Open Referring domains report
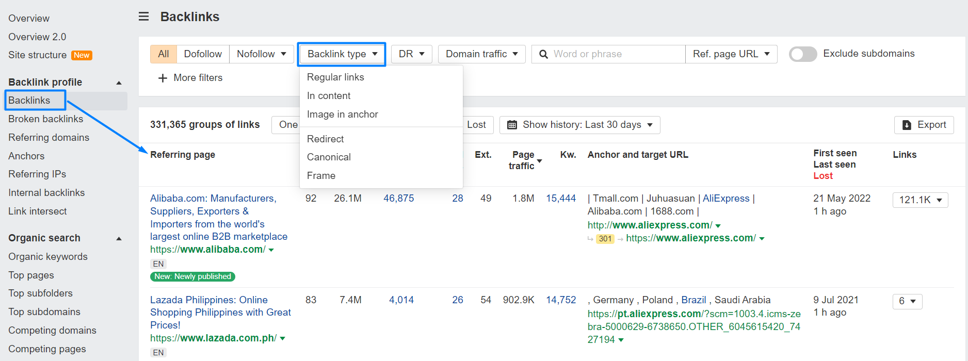The image size is (968, 361). coord(49,138)
